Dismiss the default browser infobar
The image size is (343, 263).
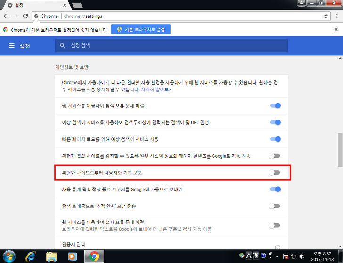click(336, 30)
